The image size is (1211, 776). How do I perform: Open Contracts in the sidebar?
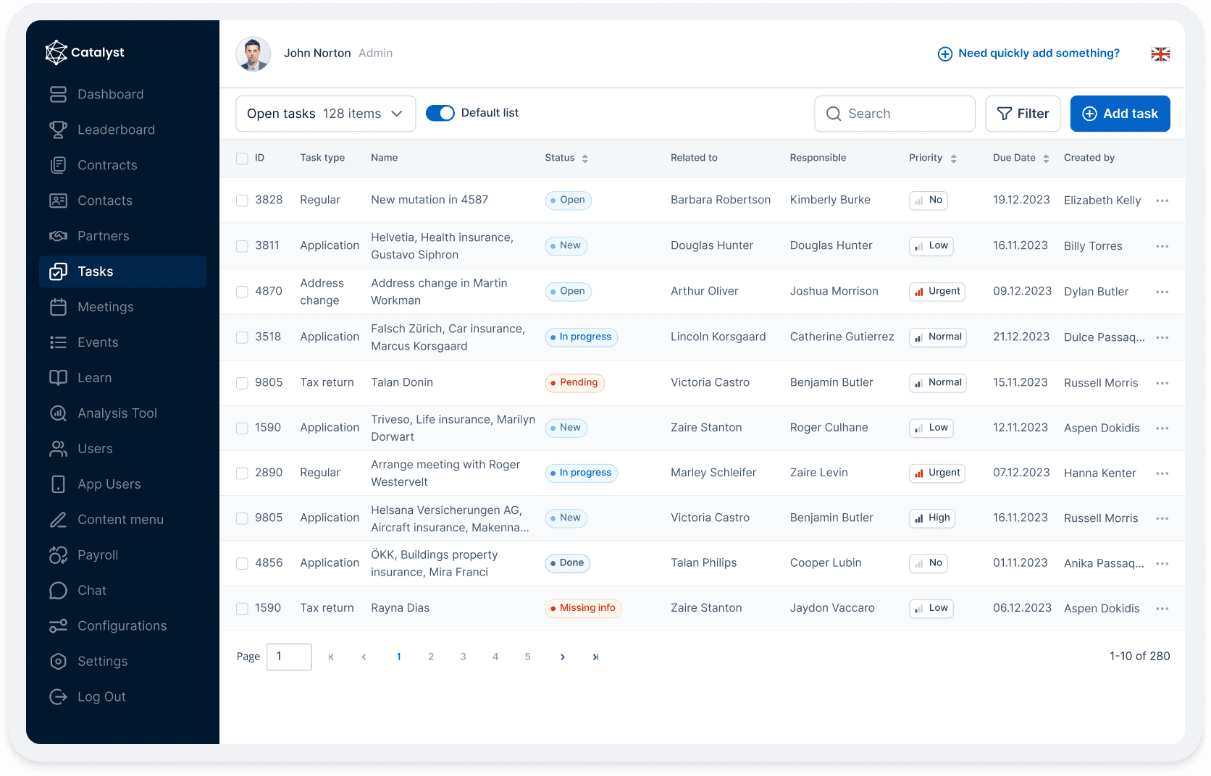(x=107, y=165)
